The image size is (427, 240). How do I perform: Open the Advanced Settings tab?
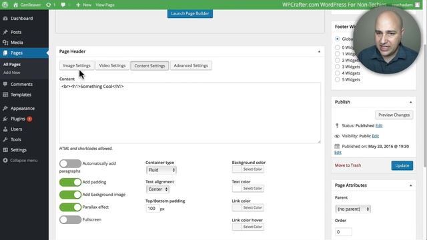coord(191,65)
